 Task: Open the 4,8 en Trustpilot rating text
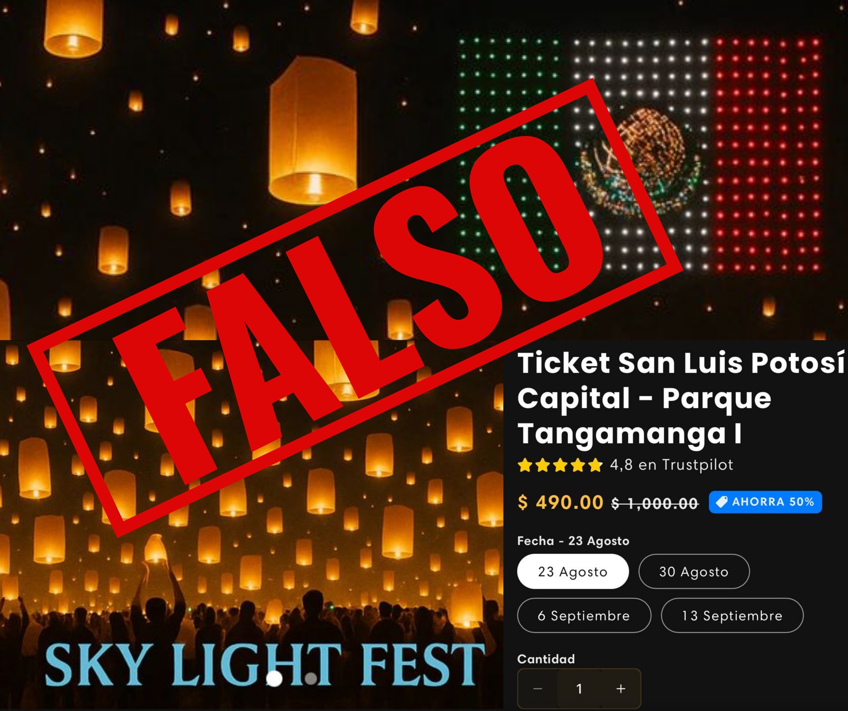click(x=672, y=465)
